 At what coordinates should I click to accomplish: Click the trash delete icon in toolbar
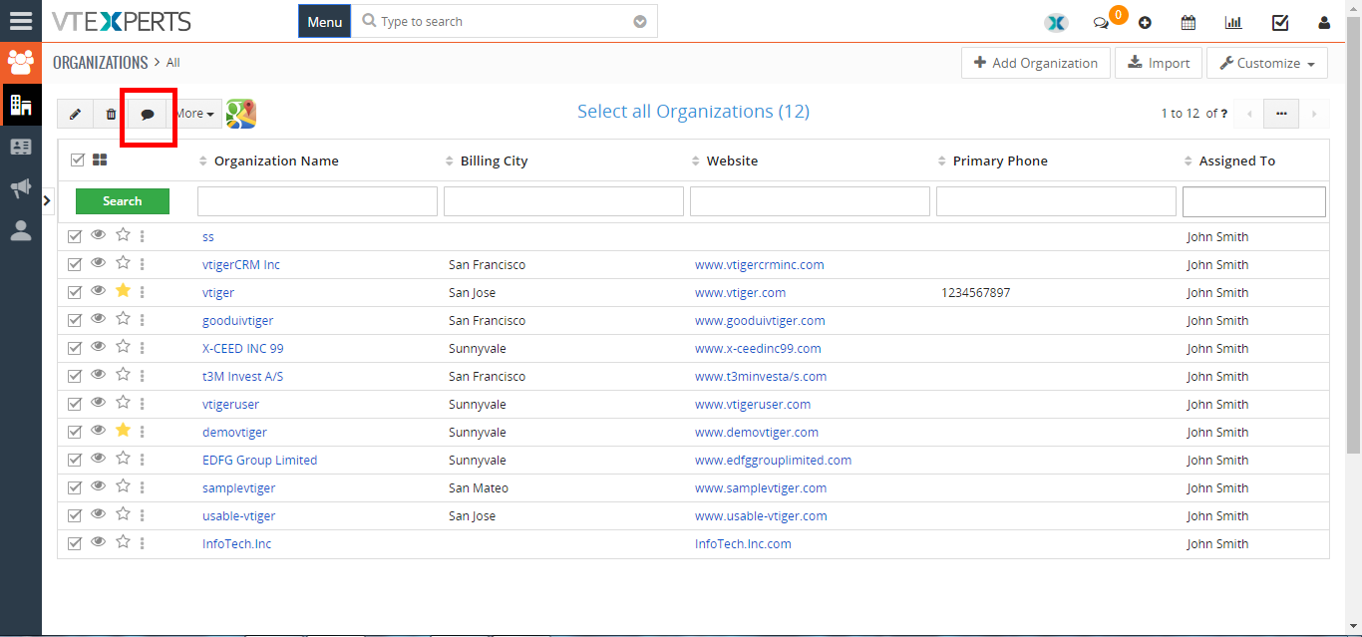(x=111, y=115)
